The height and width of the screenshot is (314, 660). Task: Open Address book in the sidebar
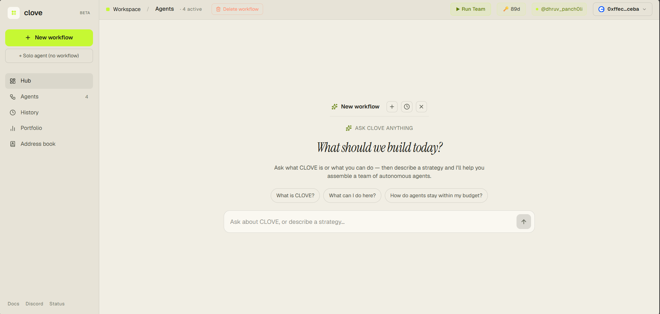point(49,144)
